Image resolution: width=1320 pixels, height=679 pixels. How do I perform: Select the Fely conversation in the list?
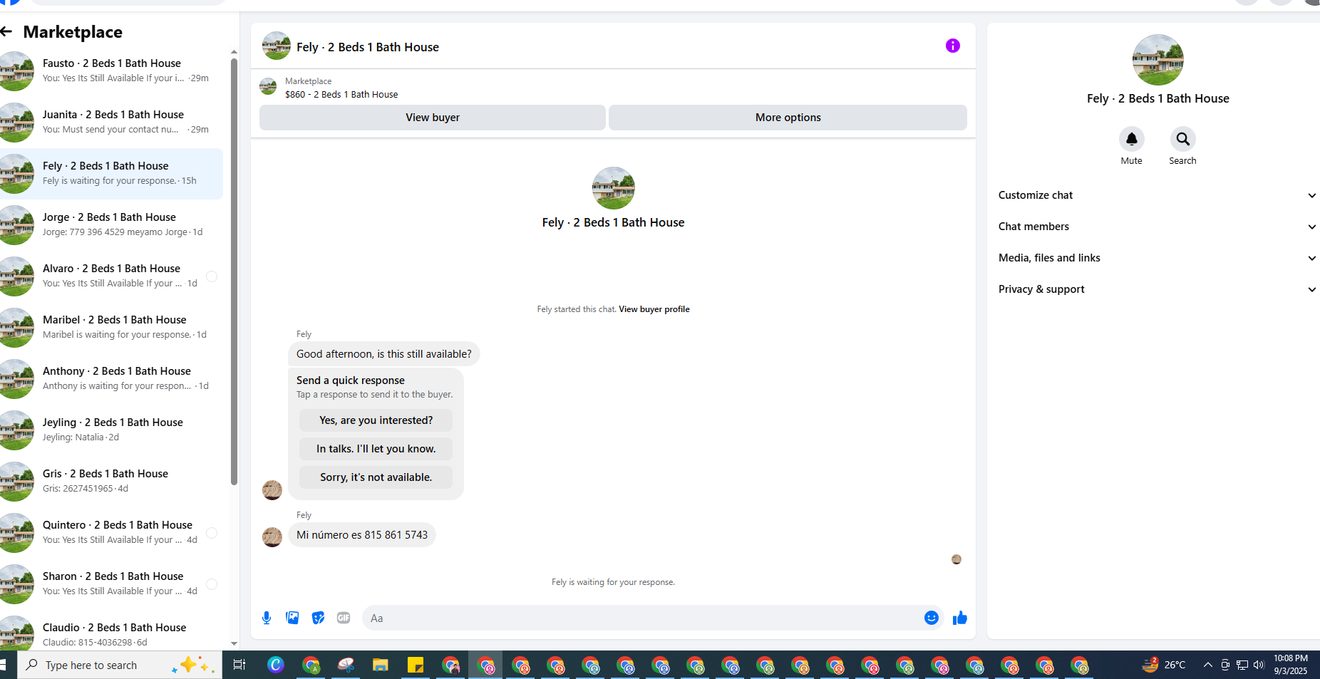pos(111,173)
